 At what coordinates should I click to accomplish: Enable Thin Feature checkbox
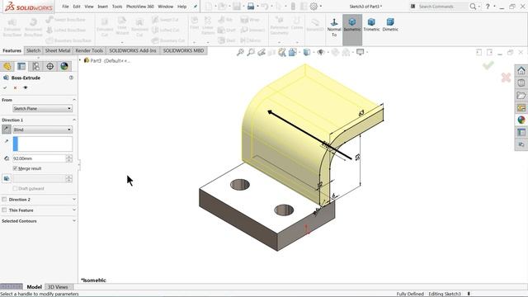coord(4,210)
